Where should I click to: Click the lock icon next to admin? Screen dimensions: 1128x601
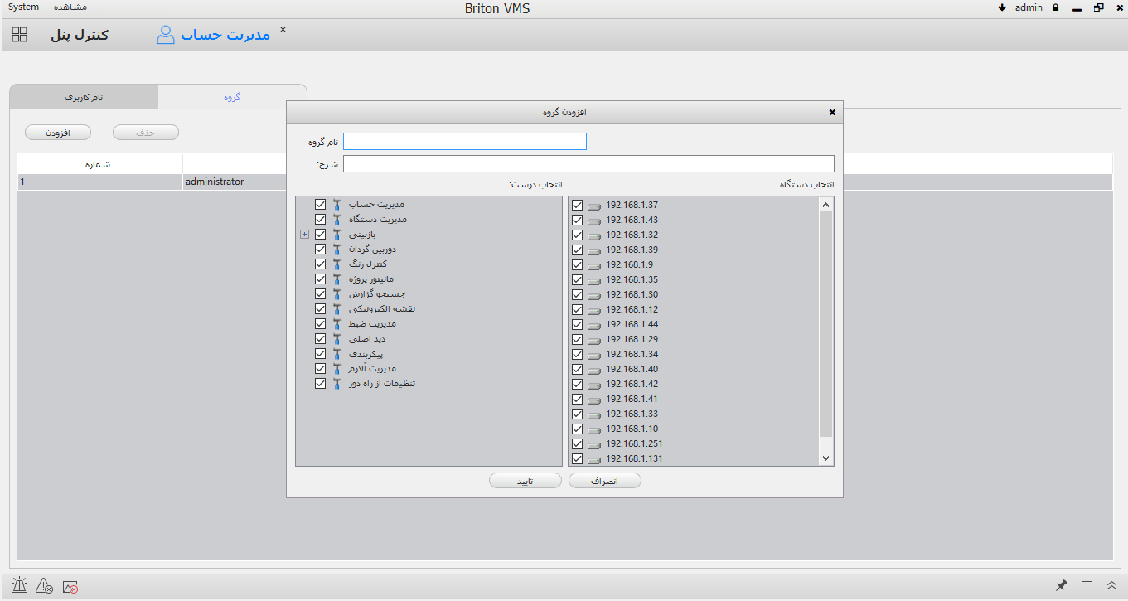coord(1056,7)
